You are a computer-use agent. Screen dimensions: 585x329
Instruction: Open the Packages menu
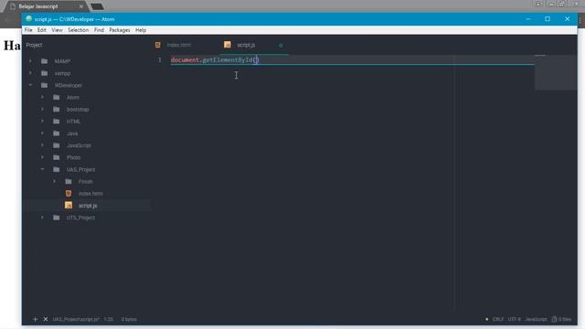pyautogui.click(x=120, y=30)
